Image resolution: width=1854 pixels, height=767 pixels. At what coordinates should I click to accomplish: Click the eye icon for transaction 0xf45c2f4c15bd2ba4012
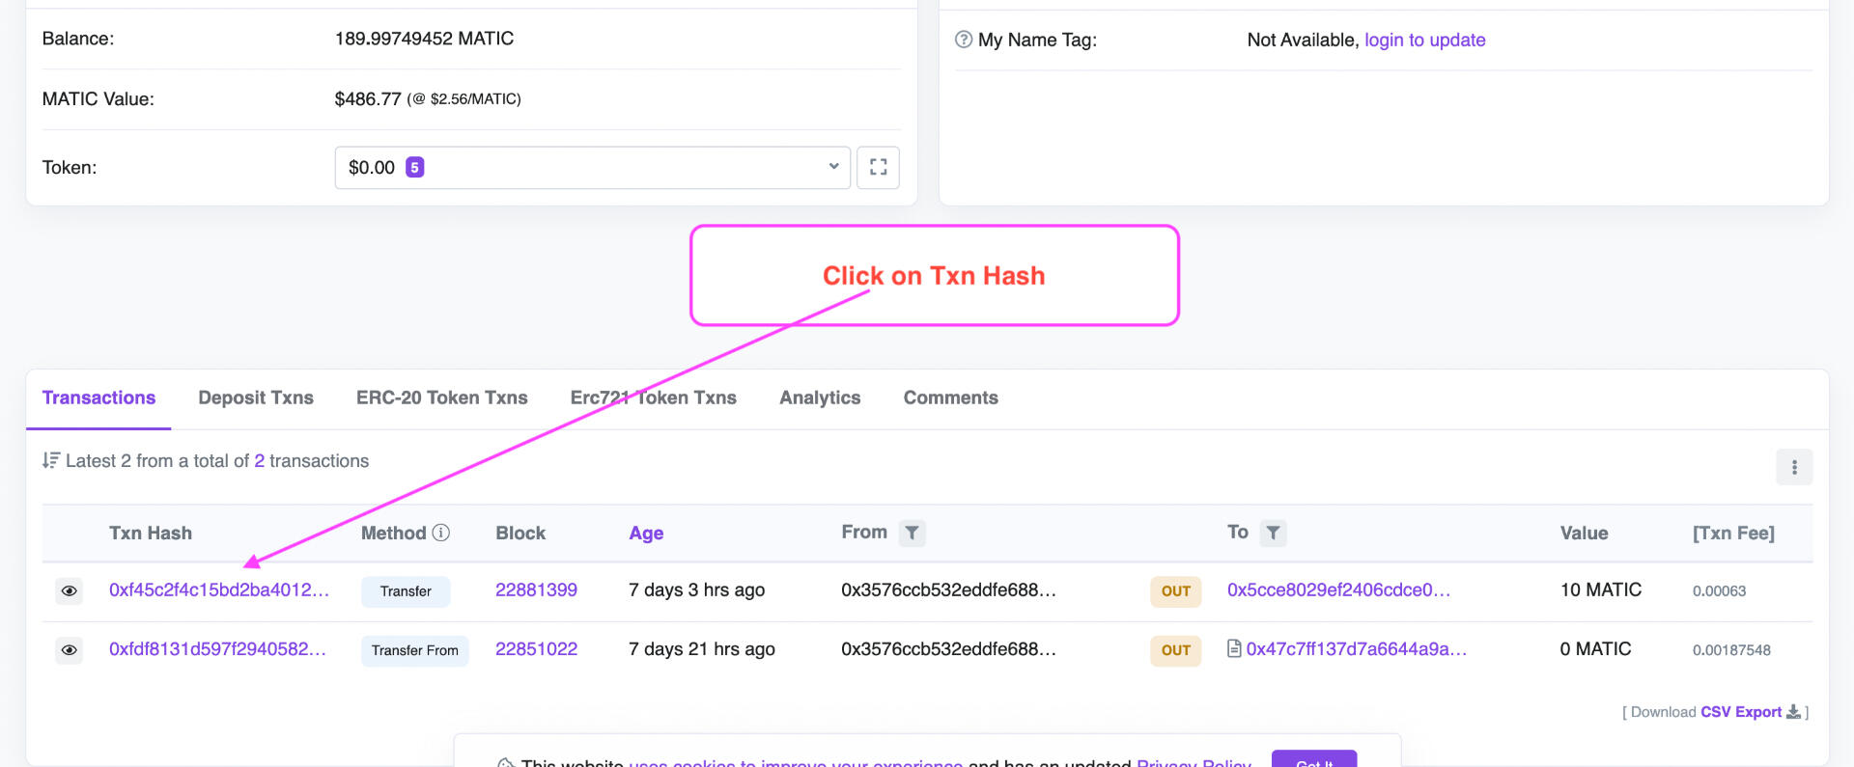(x=69, y=590)
